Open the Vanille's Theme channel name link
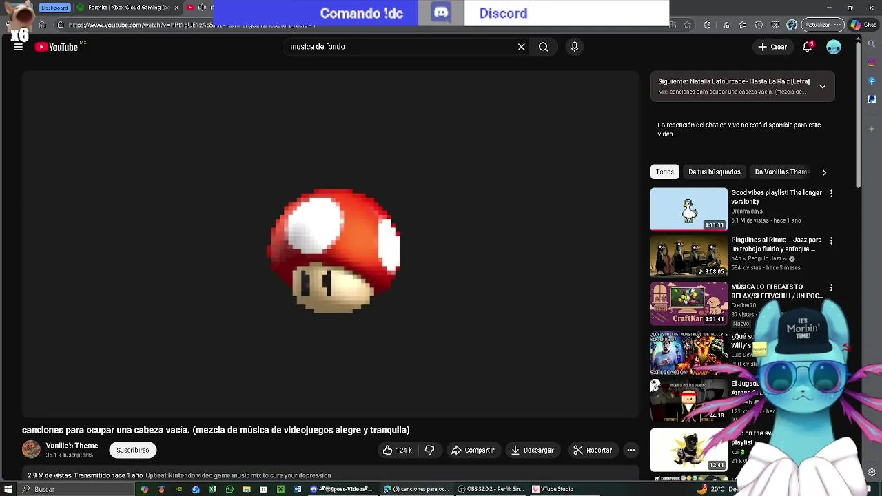The width and height of the screenshot is (882, 496). 72,446
